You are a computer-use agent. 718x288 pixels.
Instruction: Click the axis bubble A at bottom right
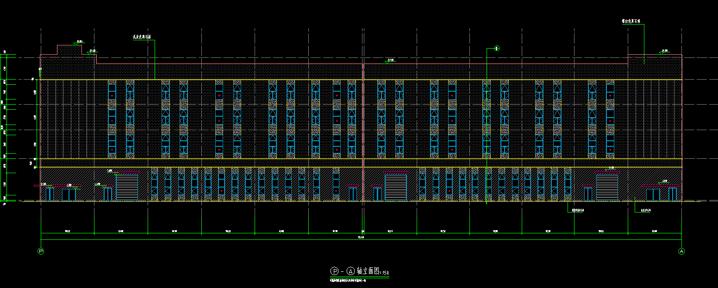coord(681,251)
